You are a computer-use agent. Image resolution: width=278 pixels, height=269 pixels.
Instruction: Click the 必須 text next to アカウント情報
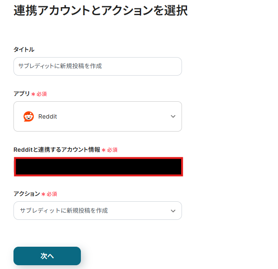tap(112, 150)
